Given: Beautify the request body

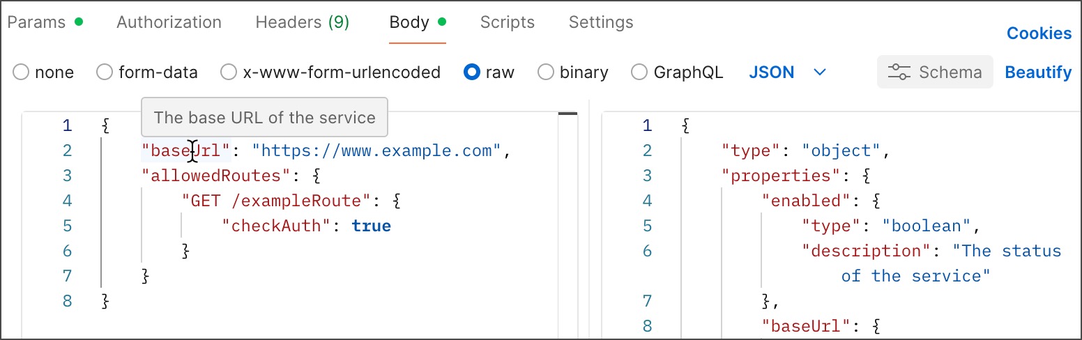Looking at the screenshot, I should tap(1038, 72).
